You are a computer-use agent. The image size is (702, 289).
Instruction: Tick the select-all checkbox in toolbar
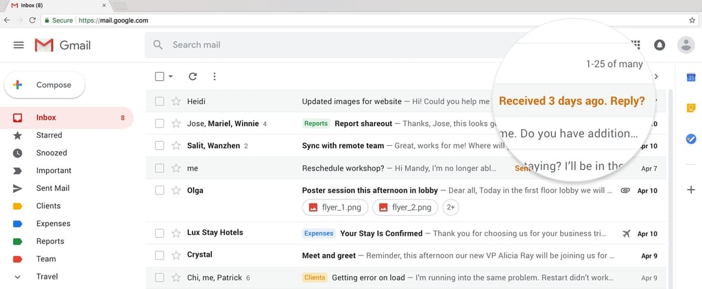pyautogui.click(x=159, y=77)
